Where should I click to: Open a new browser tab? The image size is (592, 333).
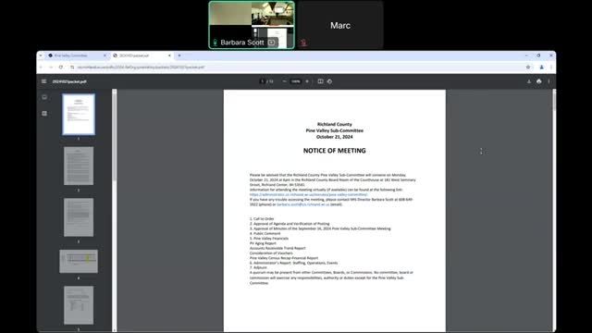pyautogui.click(x=179, y=55)
